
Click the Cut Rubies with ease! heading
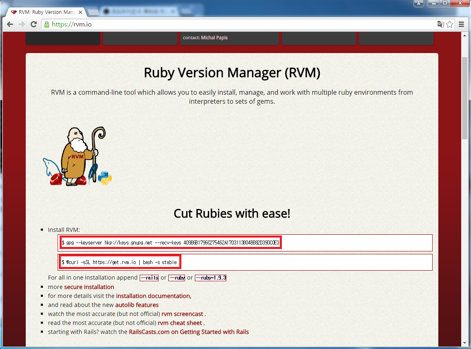[x=232, y=213]
